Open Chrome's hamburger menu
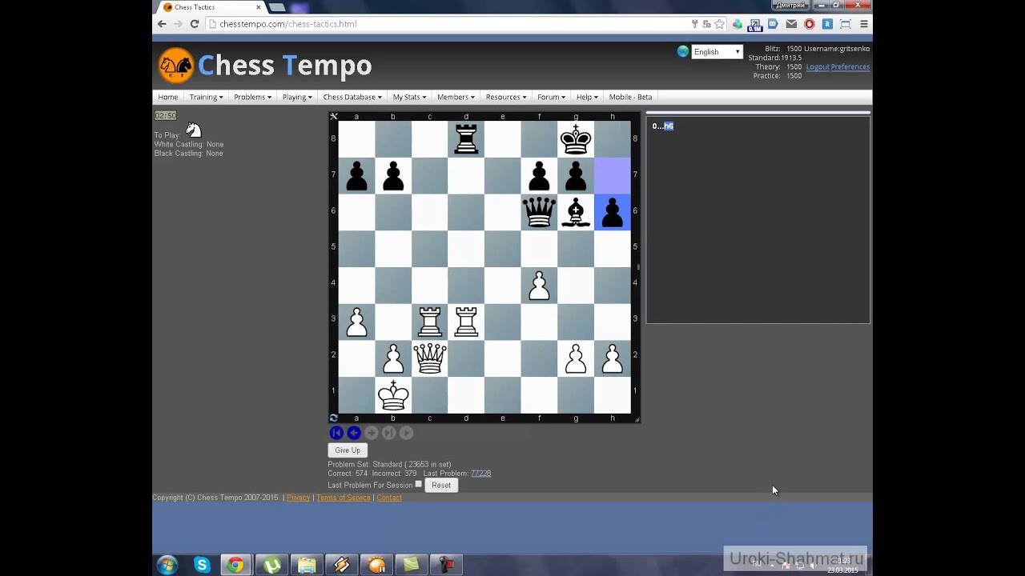1025x576 pixels. point(864,24)
